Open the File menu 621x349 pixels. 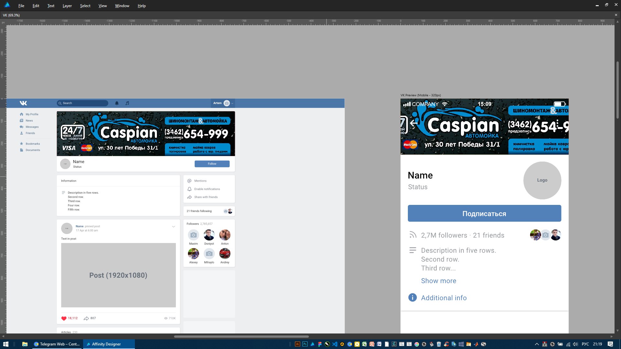[x=21, y=5]
